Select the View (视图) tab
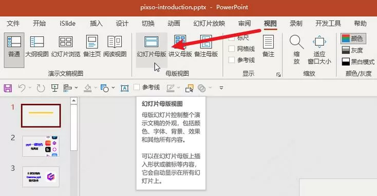This screenshot has width=377, height=196. coord(270,24)
